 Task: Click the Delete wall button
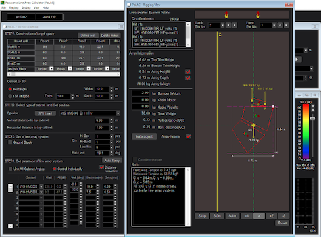pyautogui.click(x=88, y=36)
